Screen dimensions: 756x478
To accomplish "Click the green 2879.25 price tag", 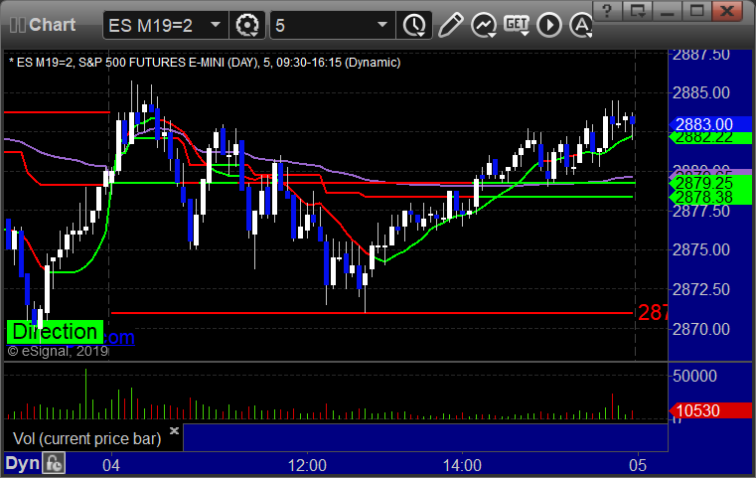I will 710,183.
